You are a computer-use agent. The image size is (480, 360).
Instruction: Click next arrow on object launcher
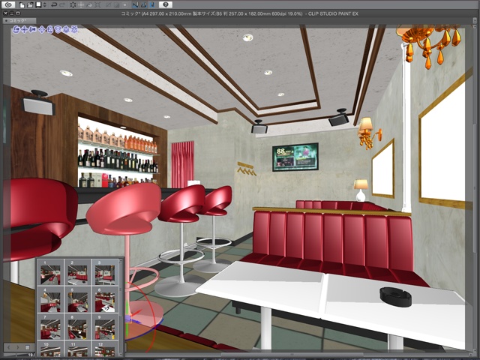(17, 347)
